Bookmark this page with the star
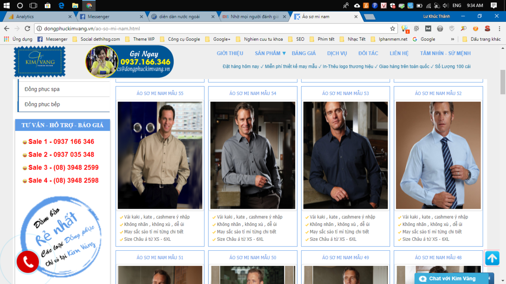This screenshot has width=506, height=284. pos(393,29)
